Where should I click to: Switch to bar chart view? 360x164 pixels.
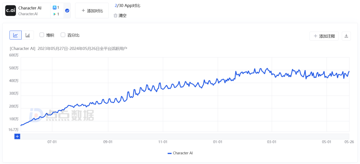click(28, 35)
